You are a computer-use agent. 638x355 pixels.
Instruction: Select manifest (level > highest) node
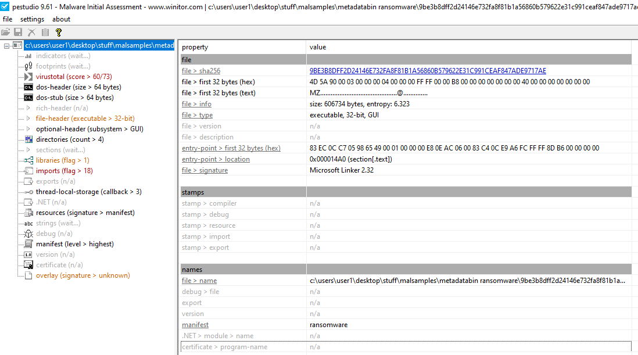tap(75, 244)
